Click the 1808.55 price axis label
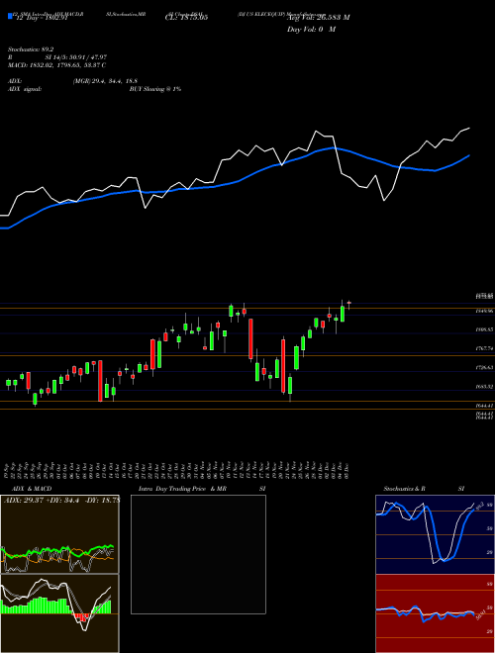495x653 pixels. [x=484, y=329]
